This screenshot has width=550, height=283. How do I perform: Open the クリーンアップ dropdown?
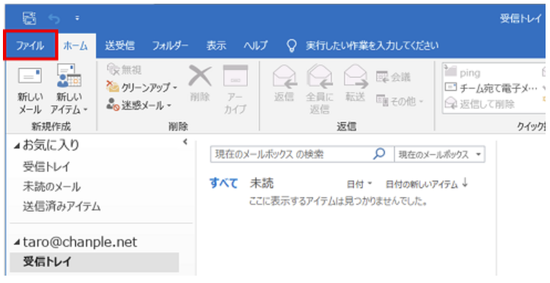(142, 87)
